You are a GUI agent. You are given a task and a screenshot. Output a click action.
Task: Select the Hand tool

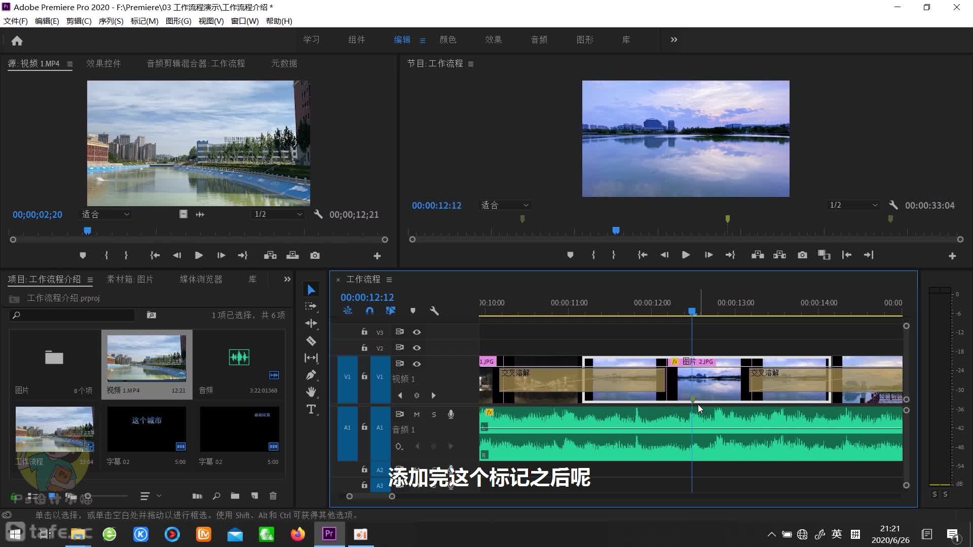click(311, 392)
